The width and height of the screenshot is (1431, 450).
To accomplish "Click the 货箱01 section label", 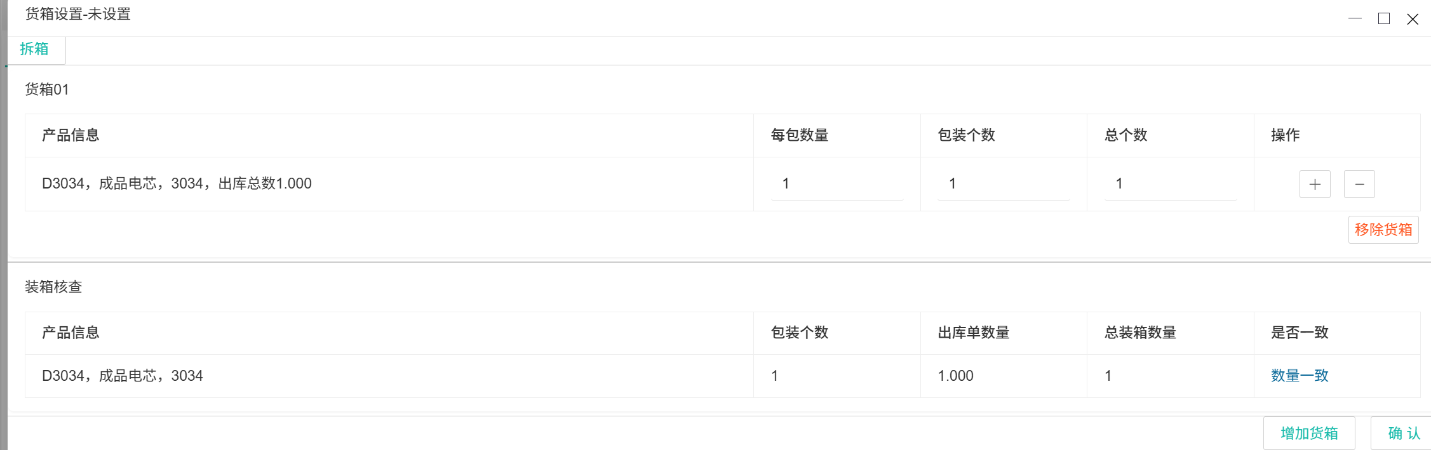I will [47, 89].
